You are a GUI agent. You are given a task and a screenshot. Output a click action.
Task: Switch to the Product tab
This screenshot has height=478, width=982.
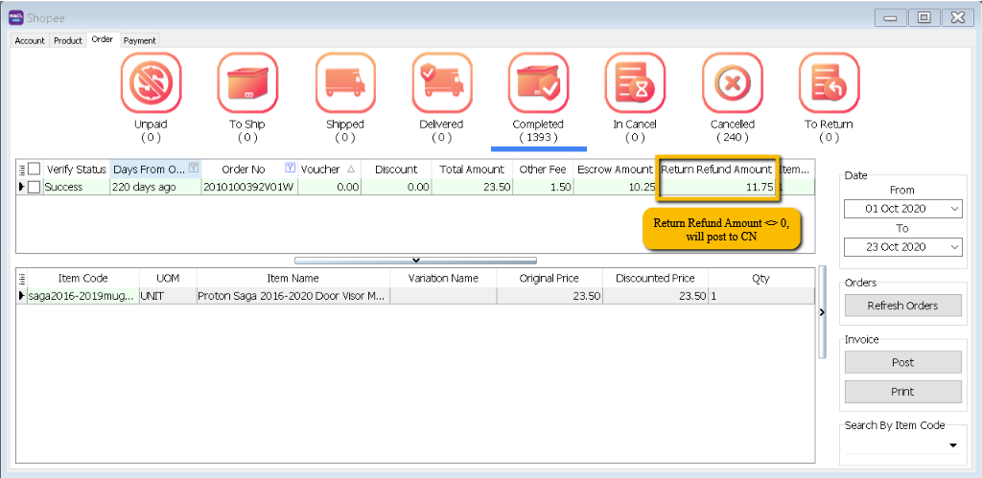pos(68,41)
